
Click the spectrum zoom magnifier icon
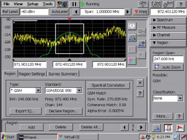(132, 38)
